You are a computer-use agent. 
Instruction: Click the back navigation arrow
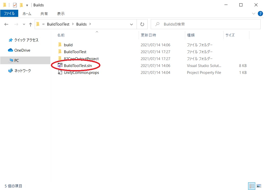(6, 24)
